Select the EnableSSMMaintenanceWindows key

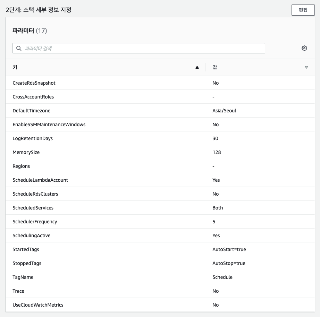[49, 125]
